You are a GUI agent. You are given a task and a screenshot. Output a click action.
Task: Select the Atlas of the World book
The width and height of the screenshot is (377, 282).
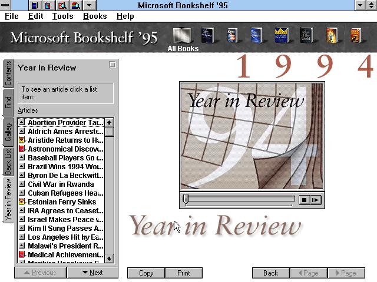(306, 35)
